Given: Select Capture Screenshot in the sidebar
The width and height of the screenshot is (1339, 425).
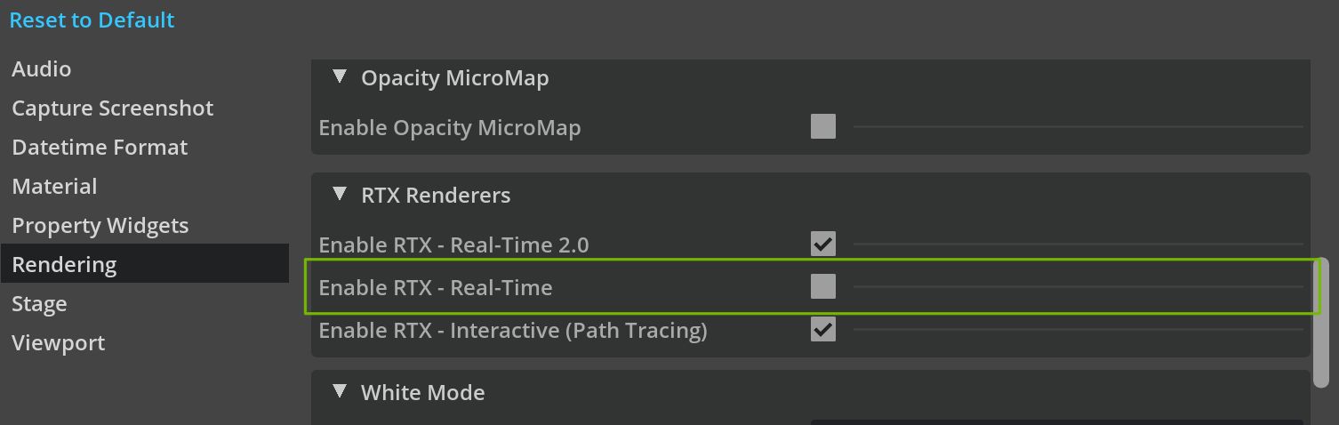Looking at the screenshot, I should click(x=113, y=108).
